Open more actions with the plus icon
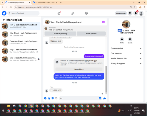The width and height of the screenshot is (147, 116). pyautogui.click(x=45, y=98)
